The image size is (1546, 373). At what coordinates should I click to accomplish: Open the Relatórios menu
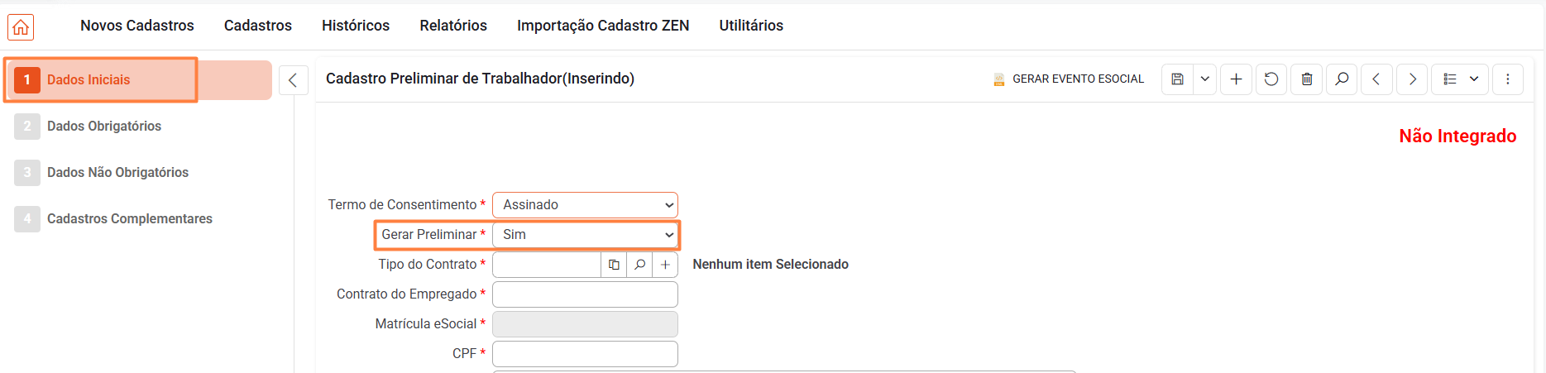click(x=453, y=26)
